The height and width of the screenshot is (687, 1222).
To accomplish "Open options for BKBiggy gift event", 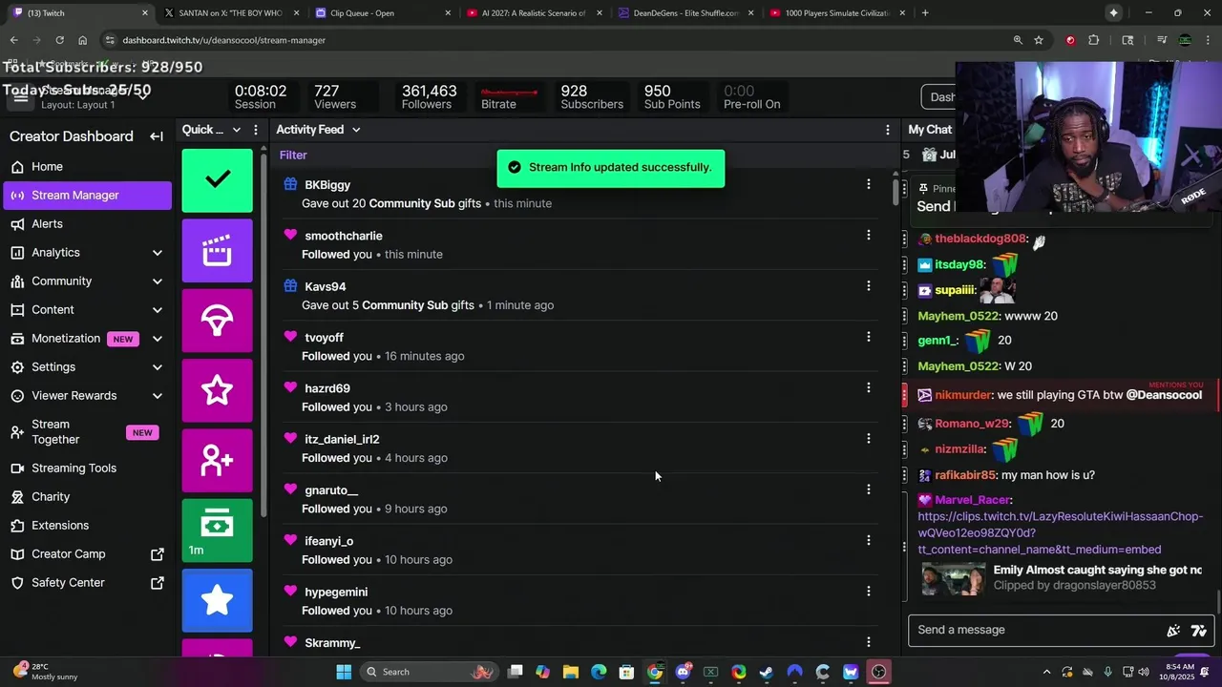I will pos(868,184).
